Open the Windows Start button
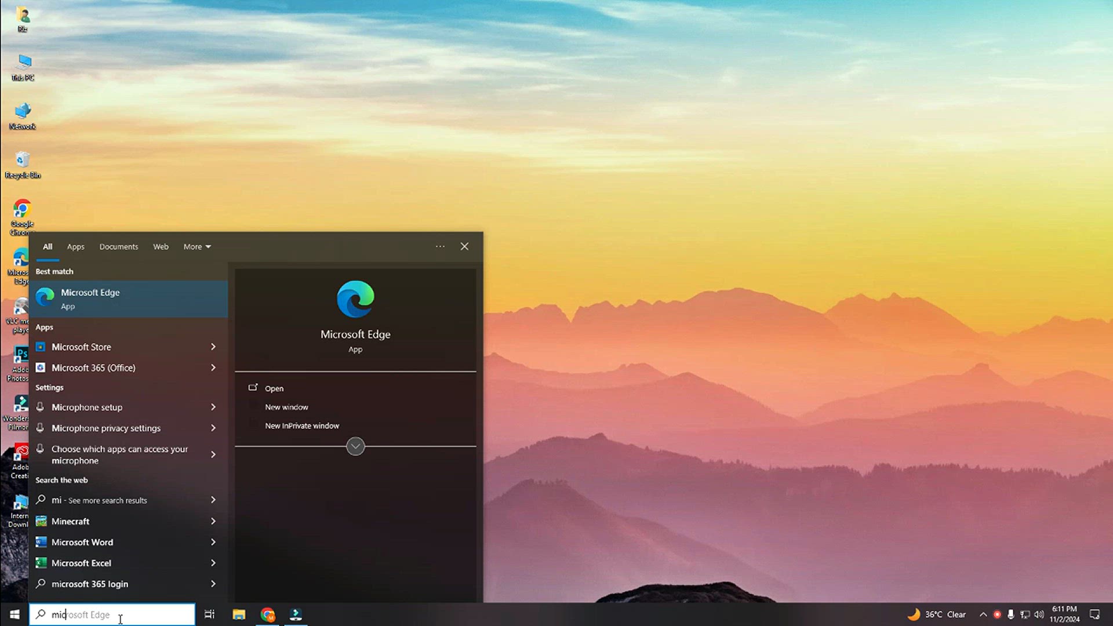This screenshot has height=626, width=1113. tap(14, 614)
